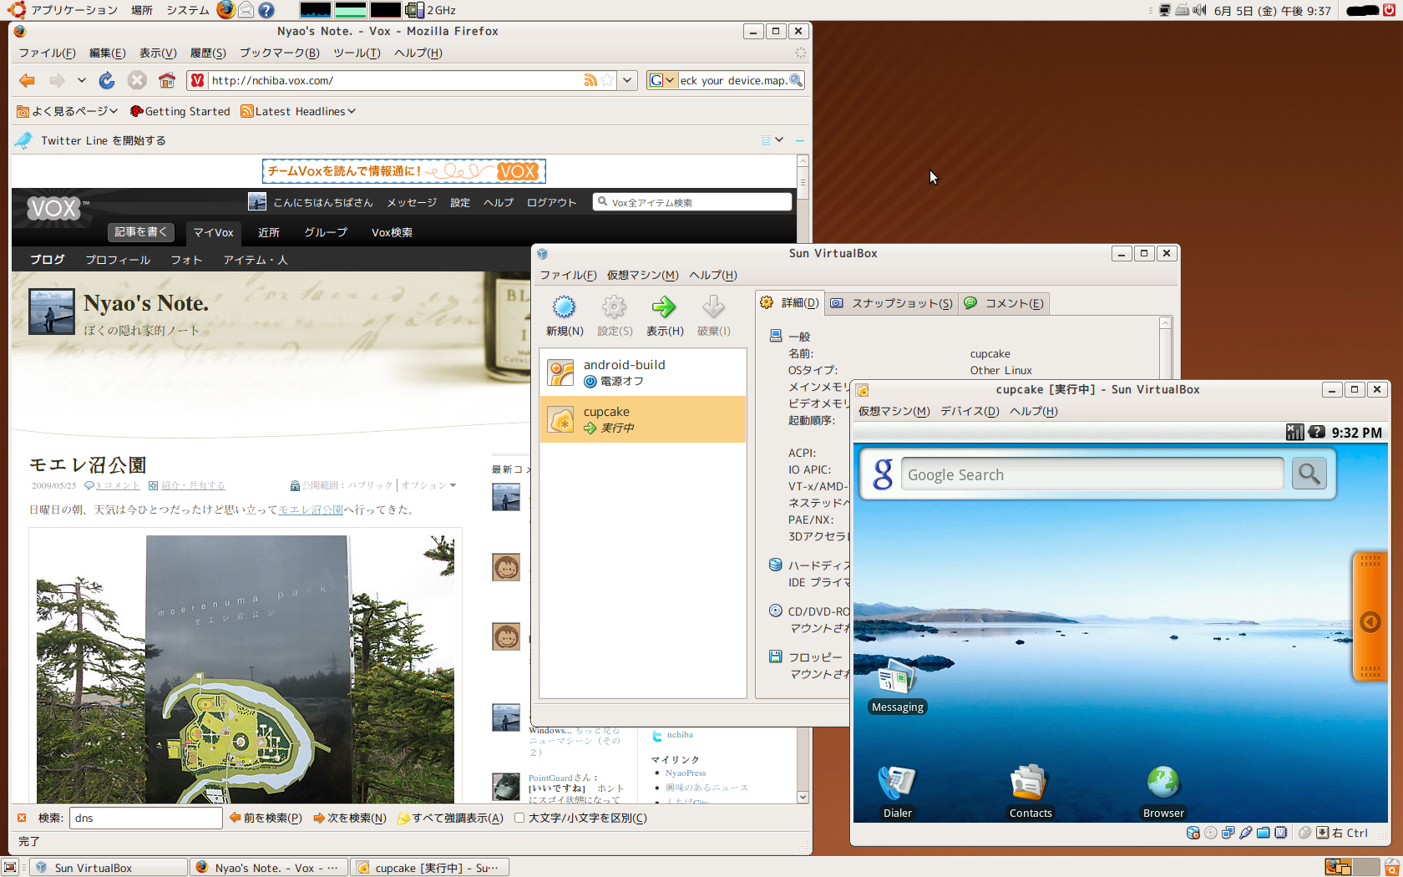Open デバイス(D) menu in cupcake window
Image resolution: width=1403 pixels, height=877 pixels.
coord(970,411)
